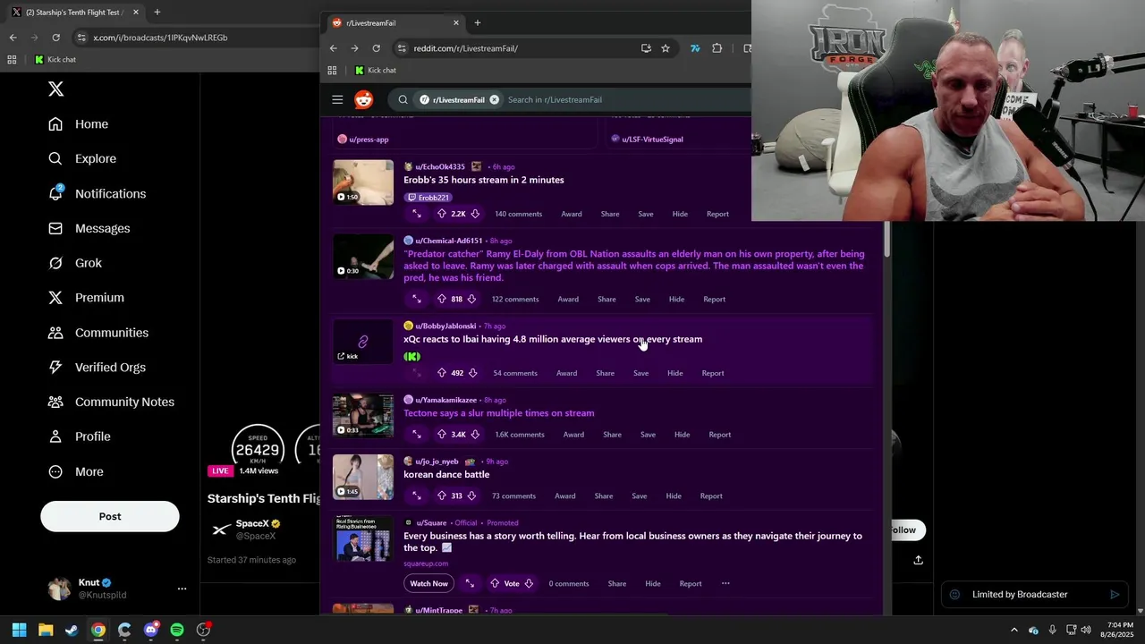Upvote the Predator catcher Ramy El-Daly post

[441, 299]
